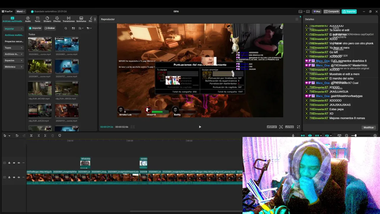Zoom out the timeline
The image size is (380, 214).
click(x=346, y=136)
